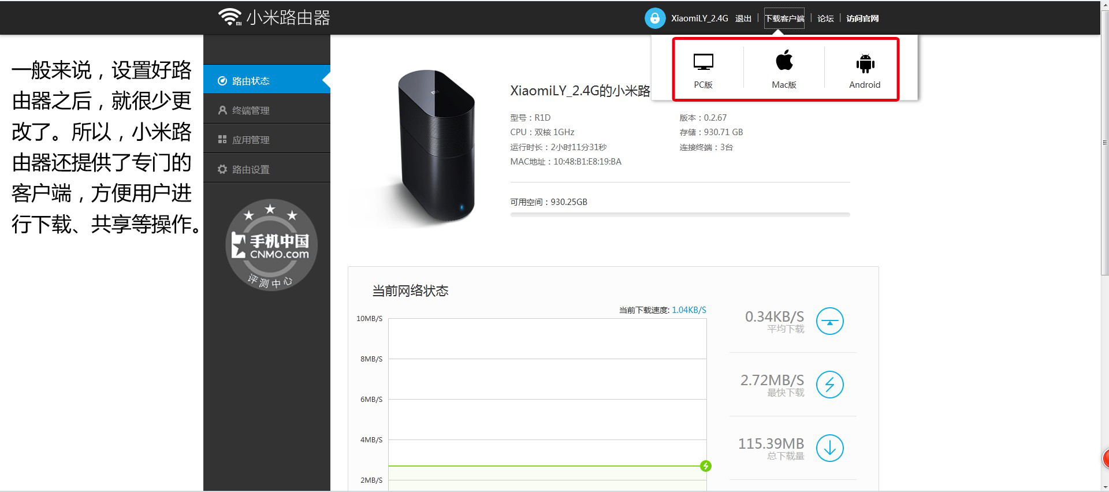The height and width of the screenshot is (492, 1109).
Task: Click the black router product image
Action: (436, 146)
